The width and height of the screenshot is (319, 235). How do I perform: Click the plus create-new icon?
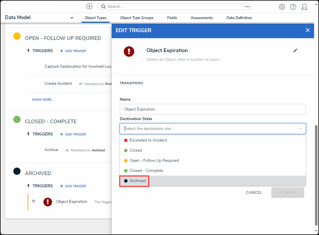[89, 6]
